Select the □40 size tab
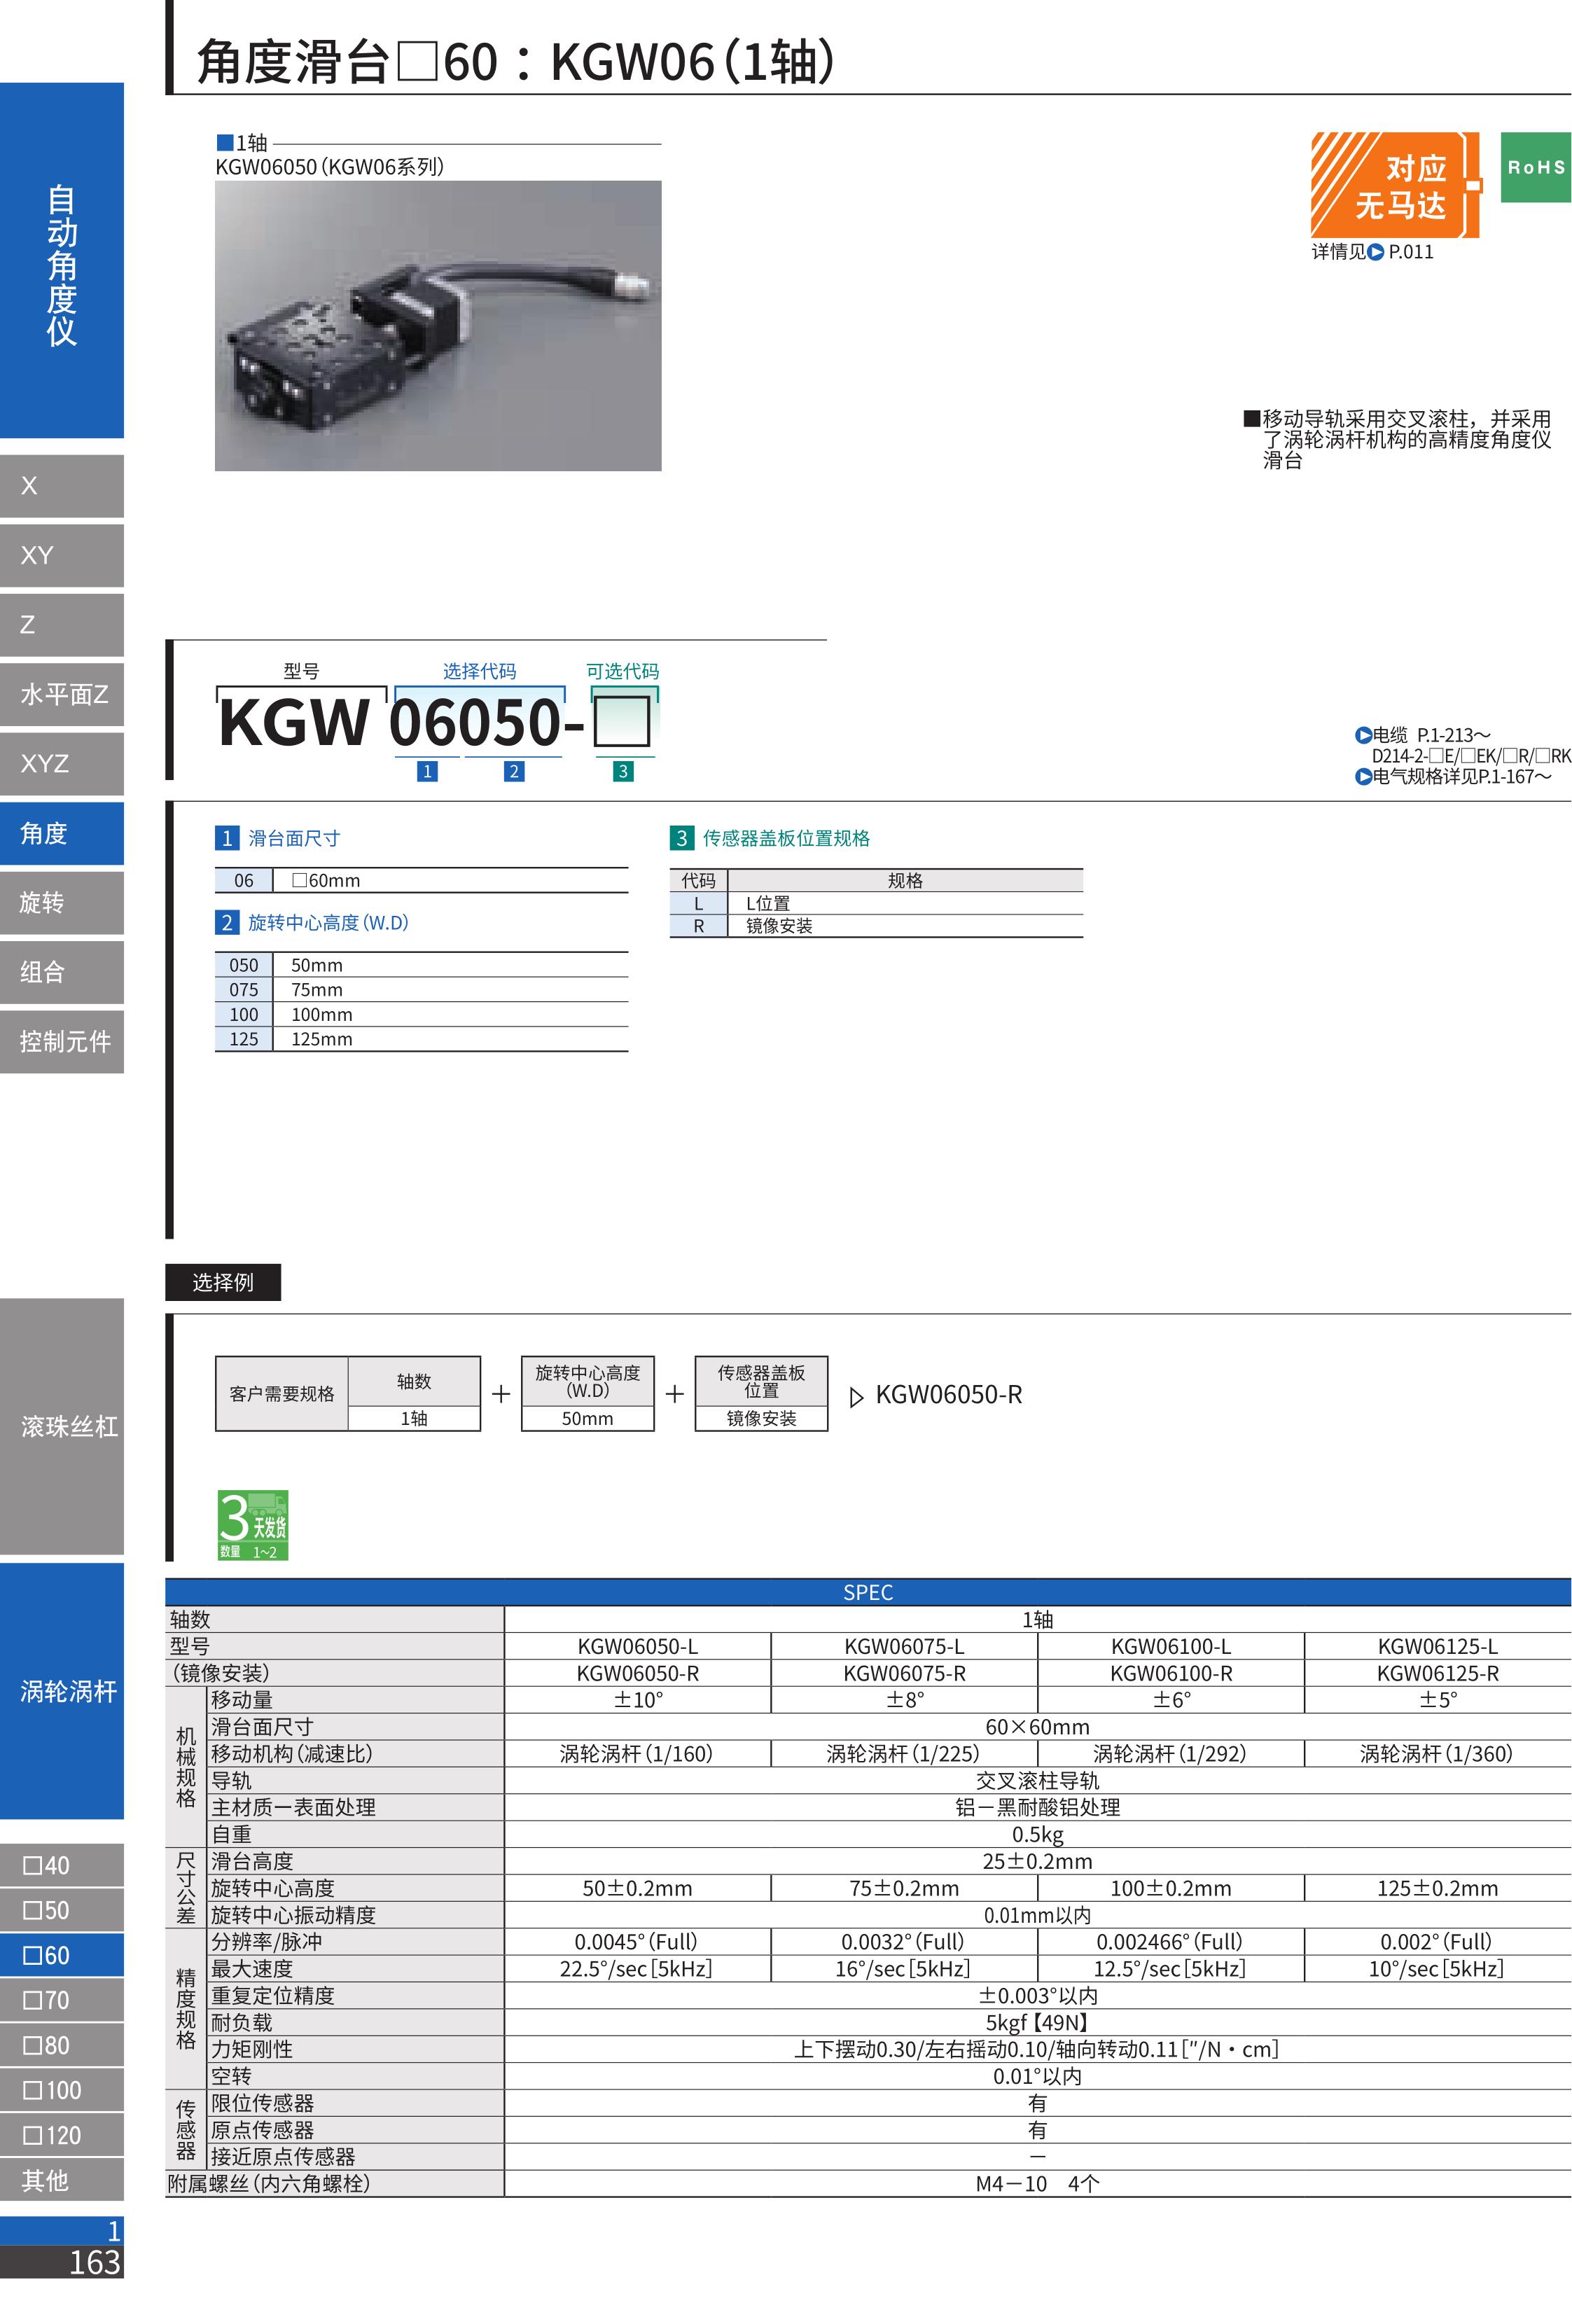 point(61,1865)
